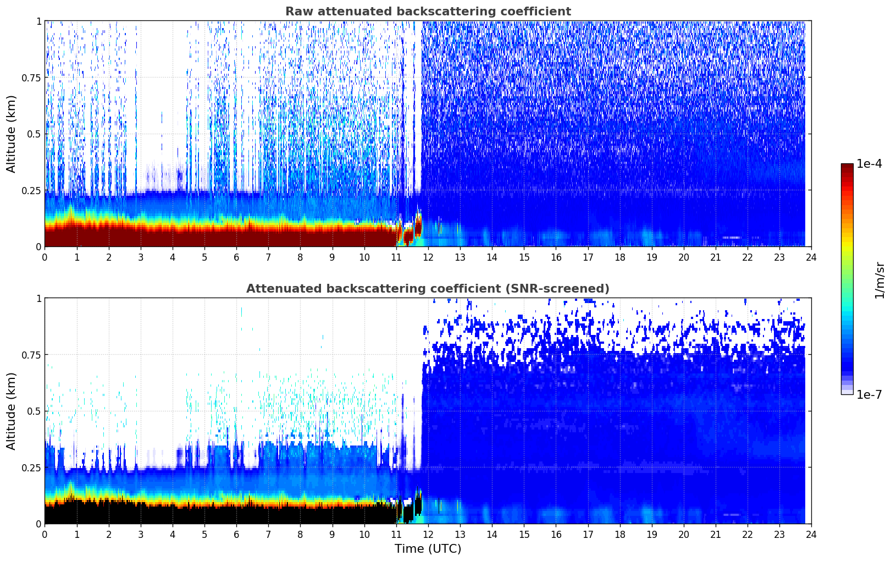Image resolution: width=891 pixels, height=561 pixels.
Task: Click the 0.5 altitude tick on bottom plot
Action: point(35,411)
